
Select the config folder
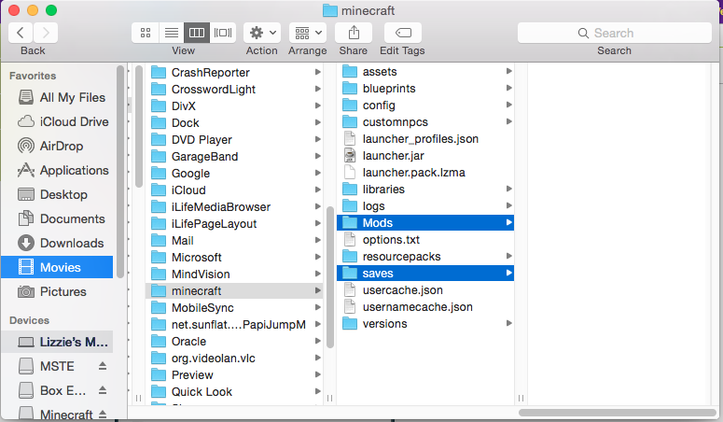(425, 105)
